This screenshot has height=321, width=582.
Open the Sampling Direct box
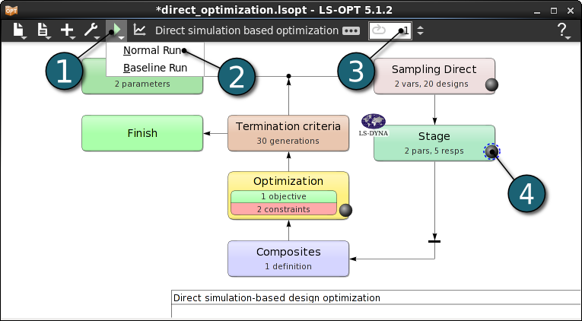[x=434, y=76]
